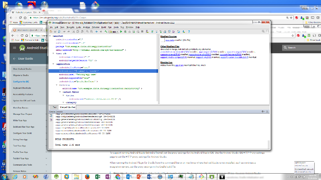Click the app main link in Merging Log
The image size is (321, 180).
pyautogui.click(x=179, y=65)
